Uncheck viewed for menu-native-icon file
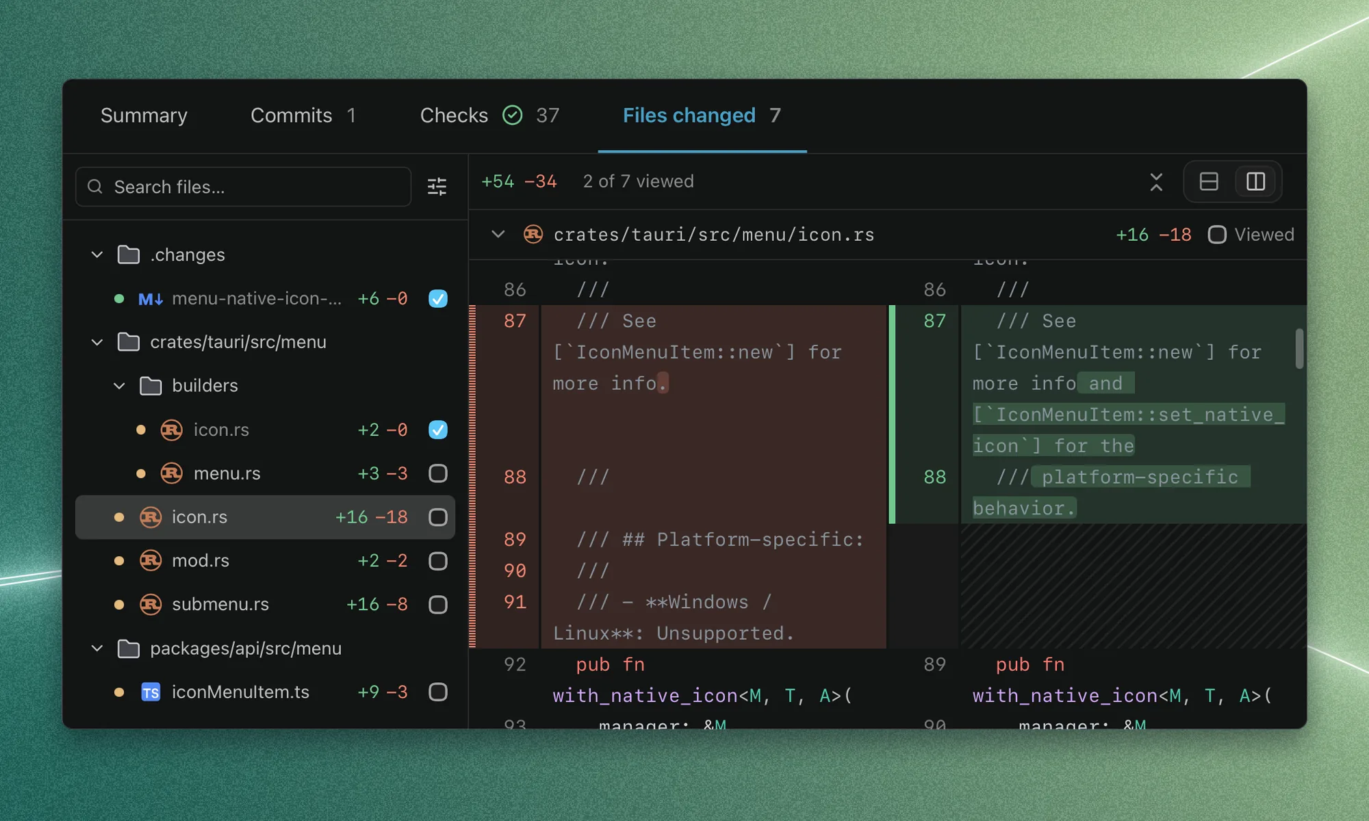Screen dimensions: 1369x821 click(x=438, y=299)
